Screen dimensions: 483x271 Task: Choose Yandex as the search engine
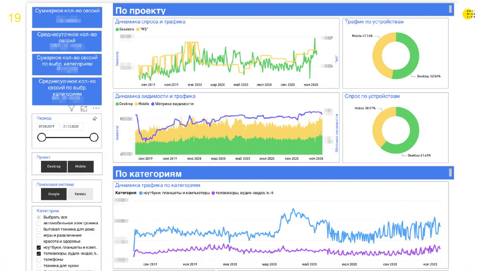coord(80,194)
